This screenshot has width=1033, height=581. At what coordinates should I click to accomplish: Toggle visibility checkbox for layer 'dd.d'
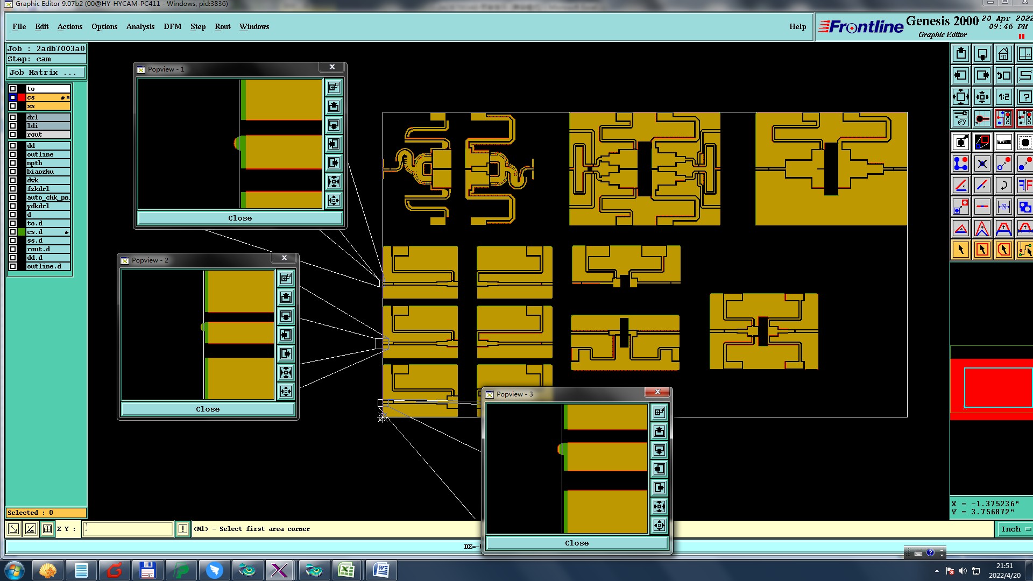[x=13, y=258]
